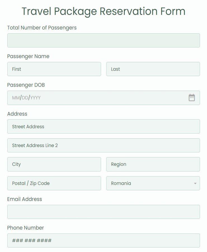Viewport: 207px width, 252px height.
Task: Focus the Street Address field
Action: point(103,127)
